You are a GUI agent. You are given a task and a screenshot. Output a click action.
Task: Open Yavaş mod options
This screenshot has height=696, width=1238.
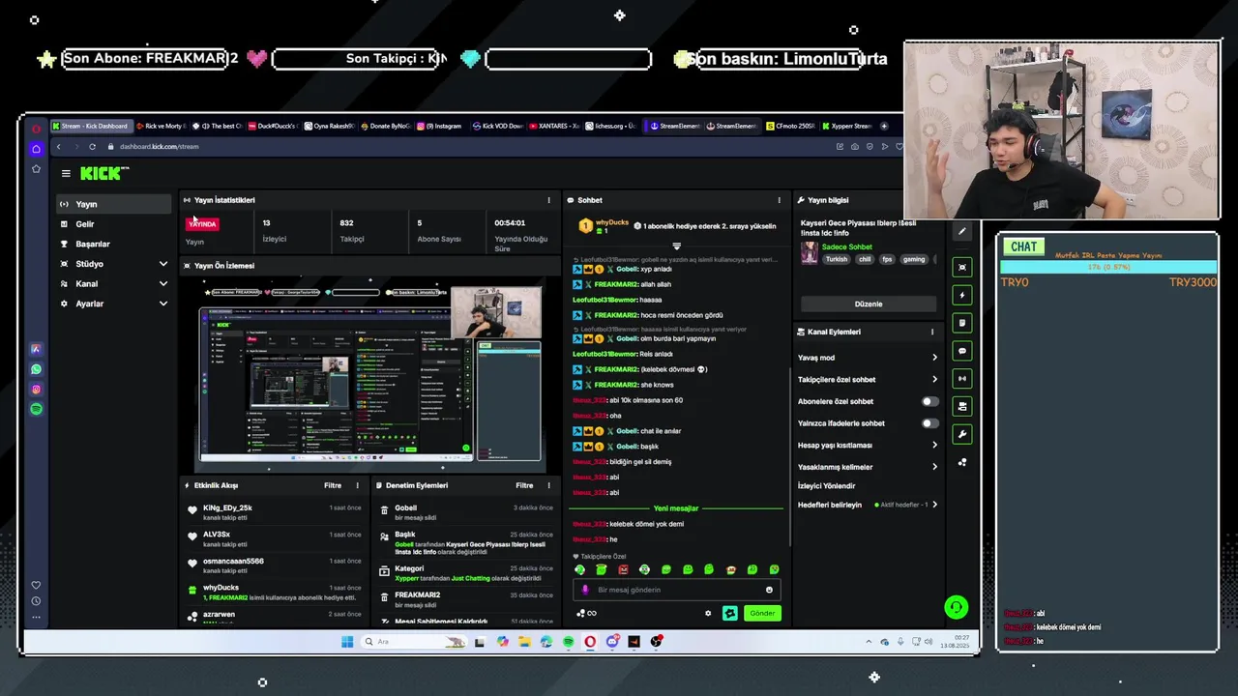click(x=868, y=358)
